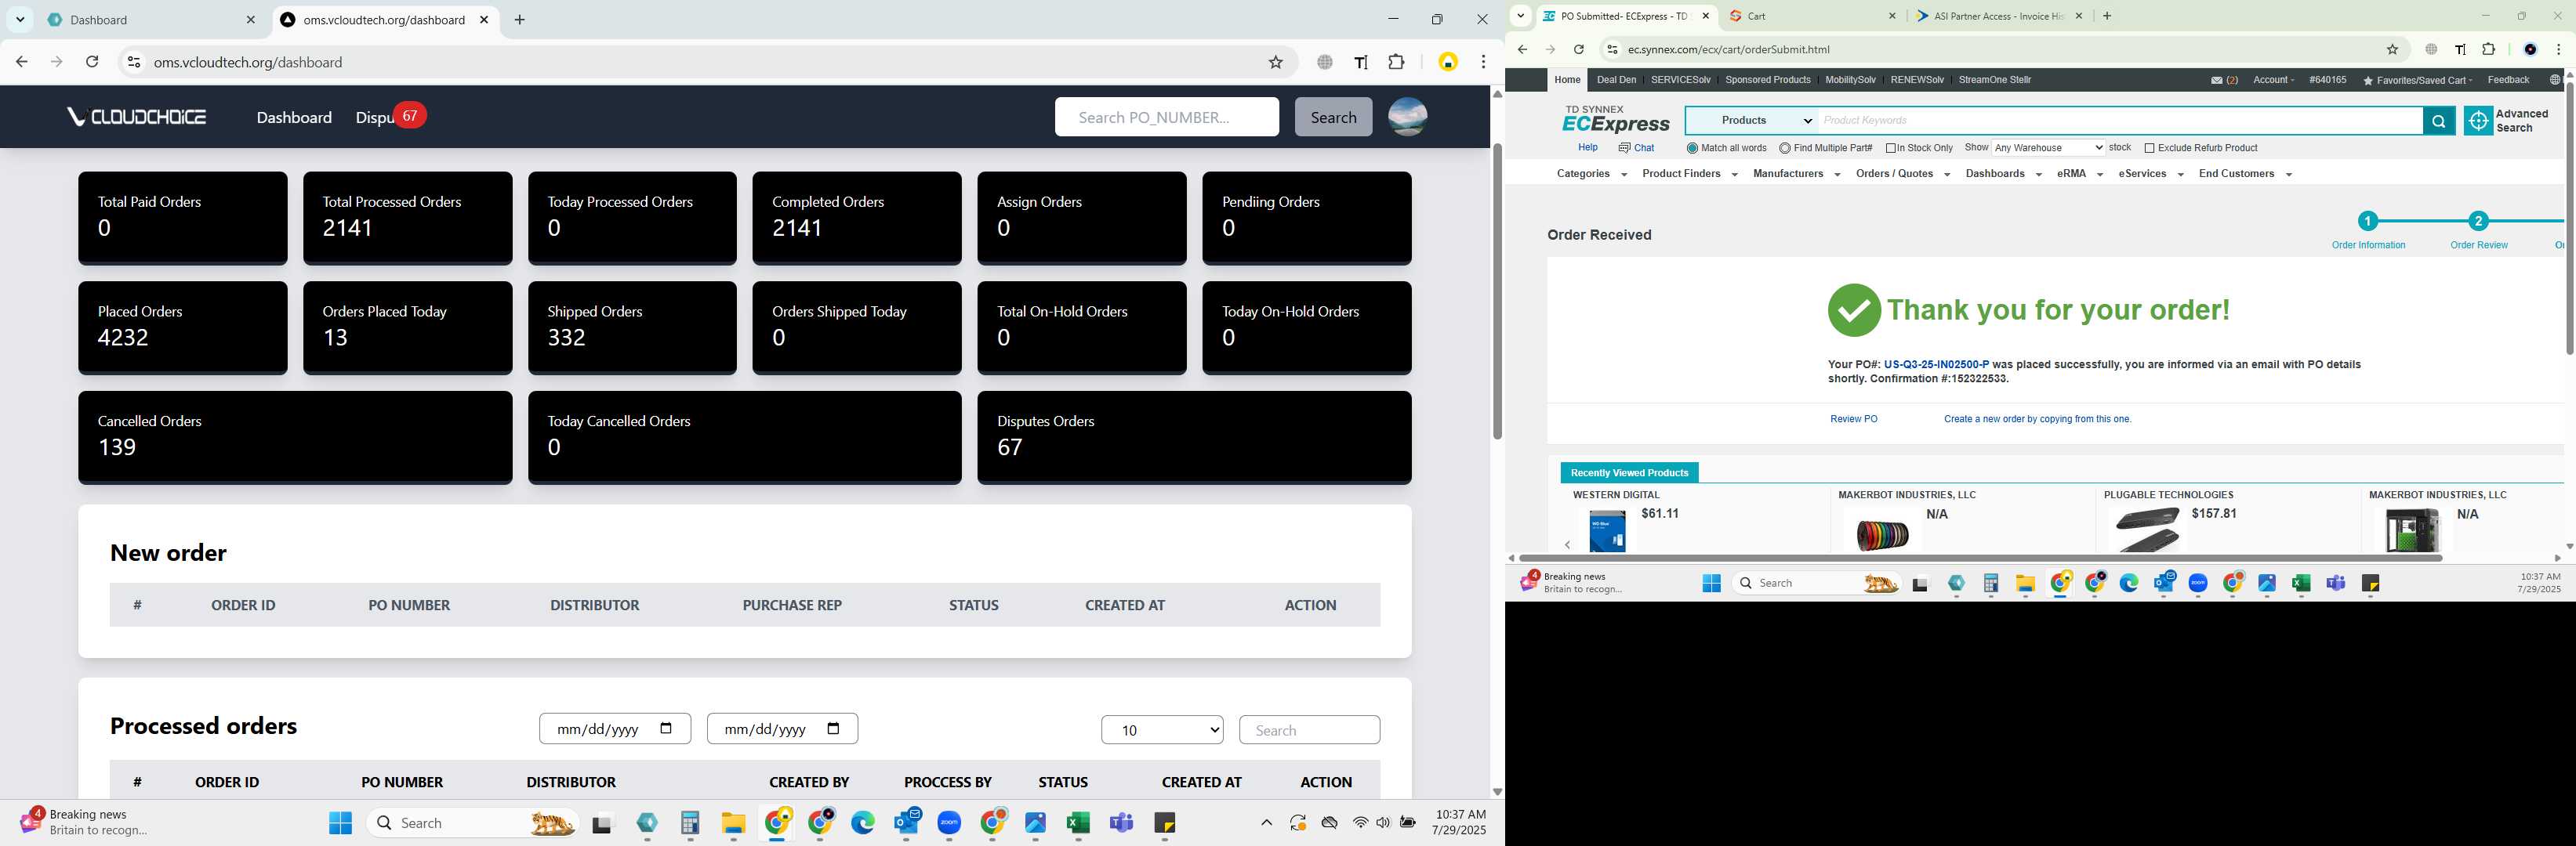
Task: Show previous recently viewed products with left arrow
Action: [x=1567, y=544]
